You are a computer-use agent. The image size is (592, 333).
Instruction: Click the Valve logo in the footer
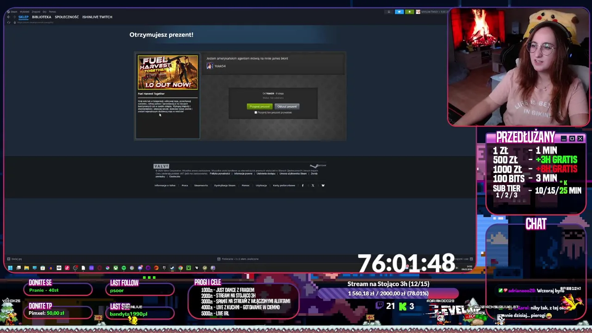coord(161,166)
